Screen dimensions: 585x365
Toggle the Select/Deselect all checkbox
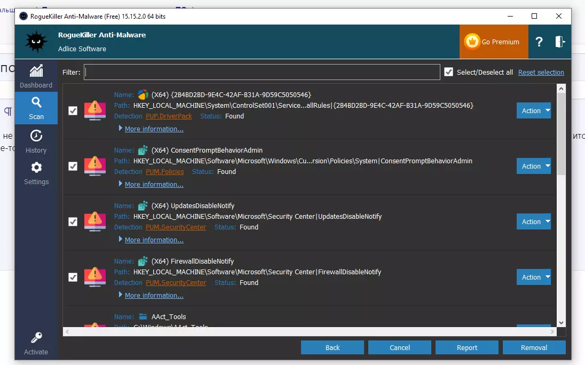click(449, 72)
